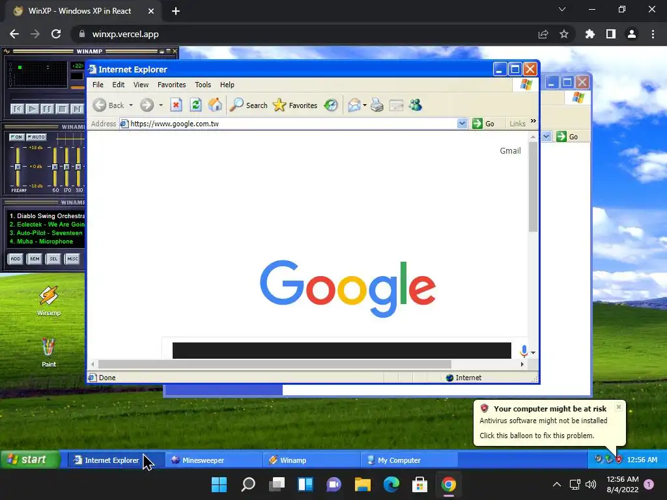Screen dimensions: 667x500
Task: Click Winamp stop button
Action: pyautogui.click(x=62, y=109)
